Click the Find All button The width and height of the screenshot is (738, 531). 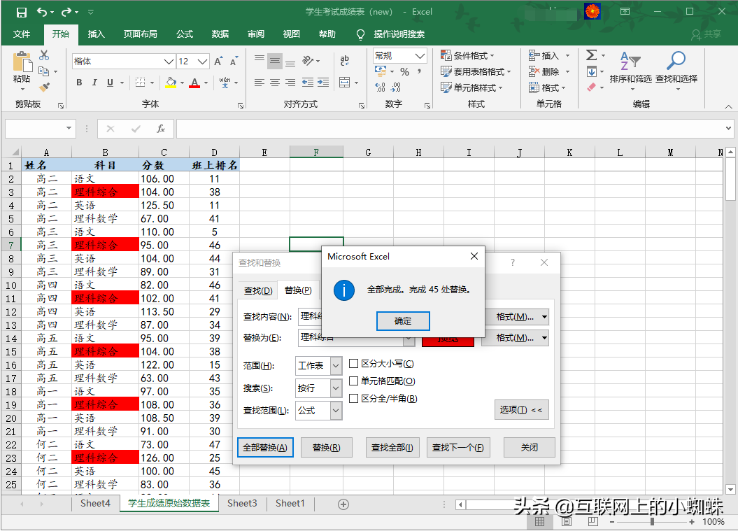(x=392, y=448)
